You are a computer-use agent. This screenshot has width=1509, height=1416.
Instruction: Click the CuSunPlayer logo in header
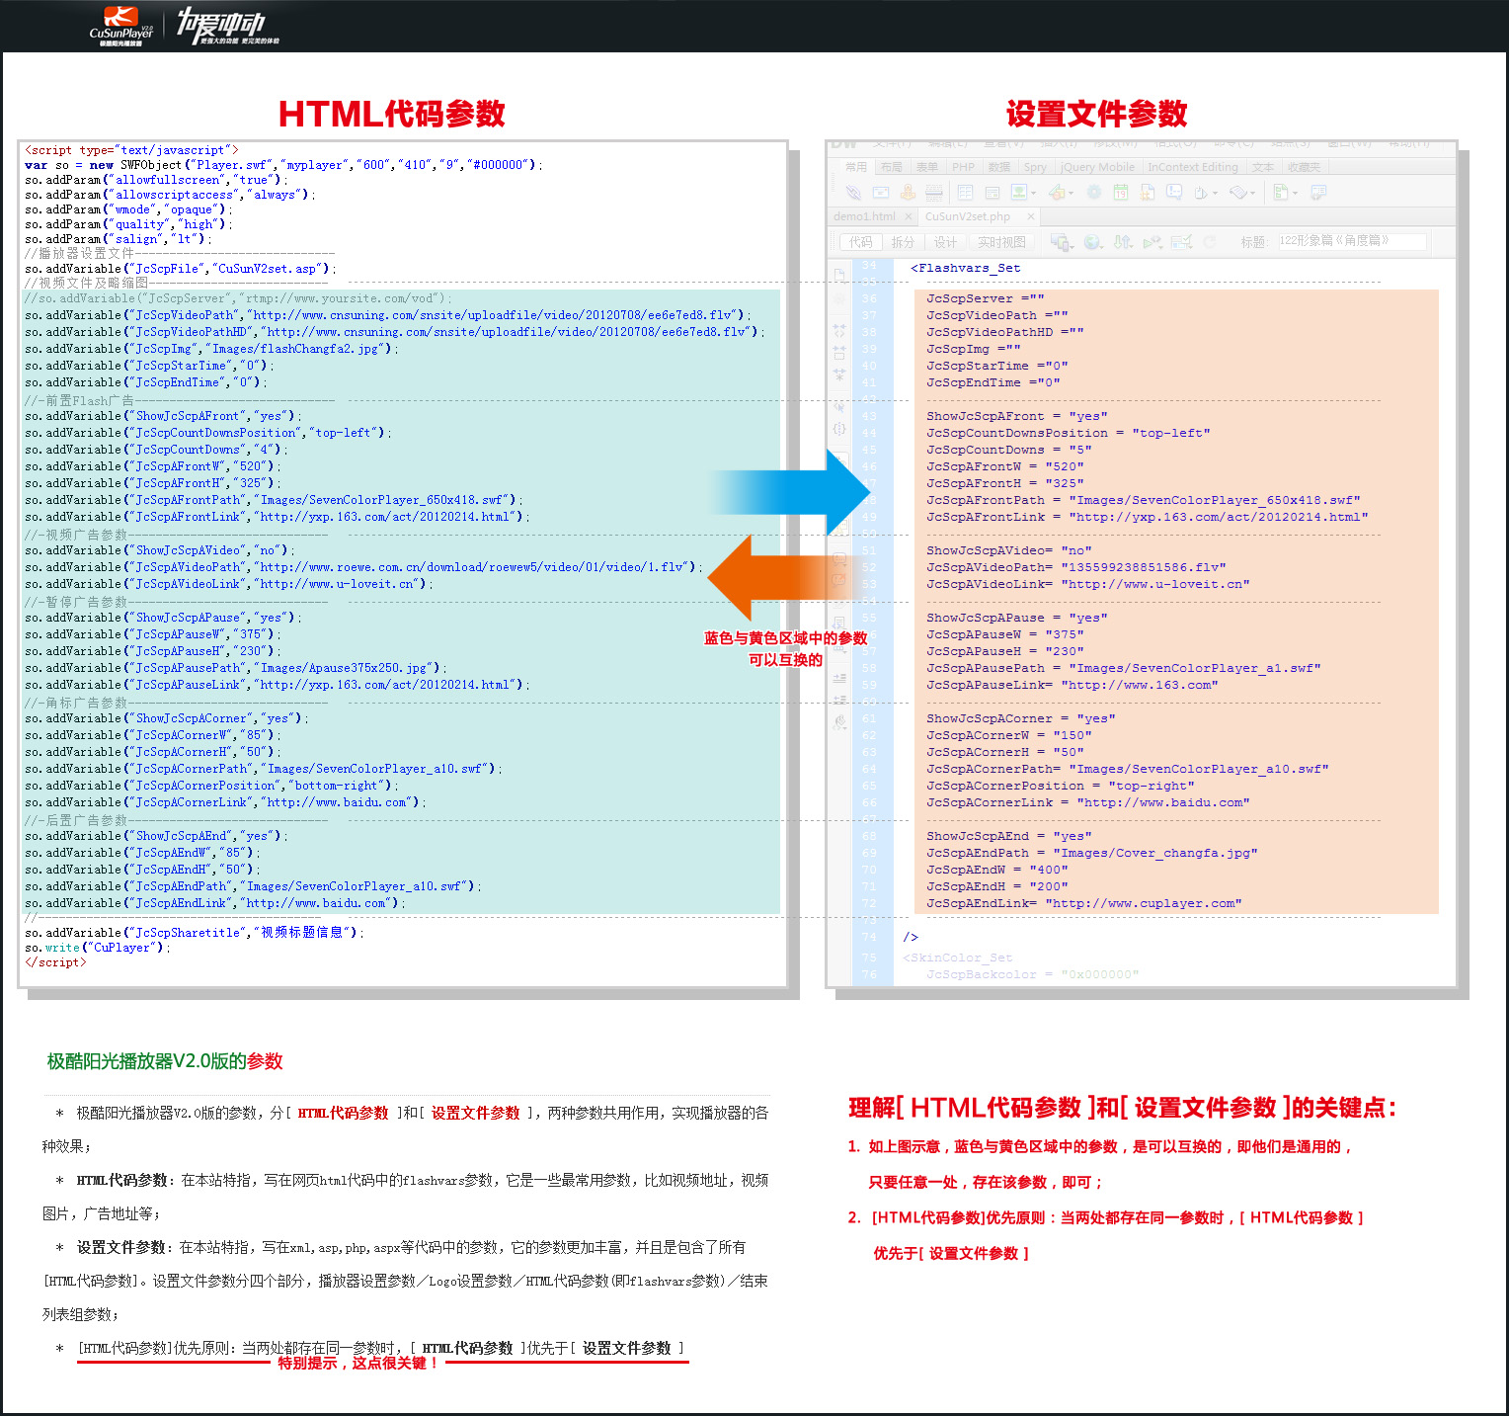[x=122, y=25]
